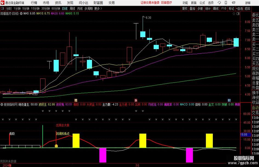Open 多周期 multi-period view

pyautogui.click(x=89, y=9)
